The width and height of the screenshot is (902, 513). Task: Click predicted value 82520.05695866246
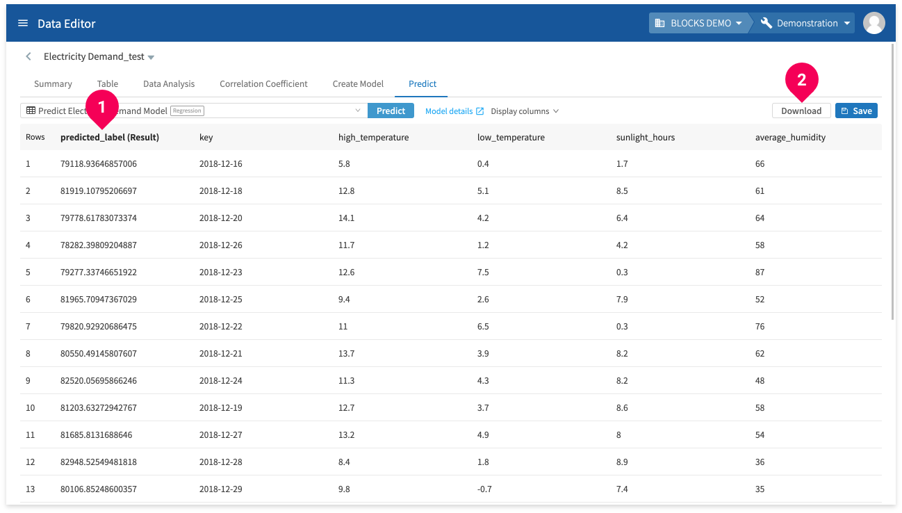pos(99,381)
